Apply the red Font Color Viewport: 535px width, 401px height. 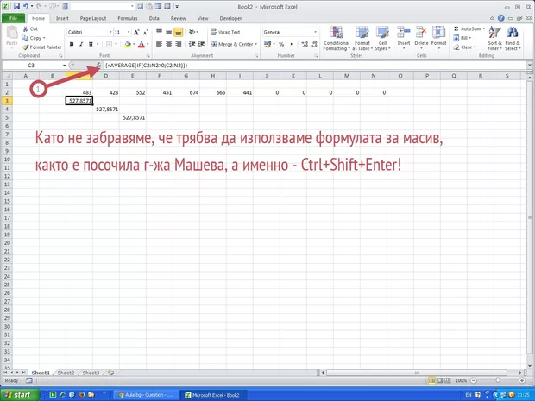click(x=142, y=44)
